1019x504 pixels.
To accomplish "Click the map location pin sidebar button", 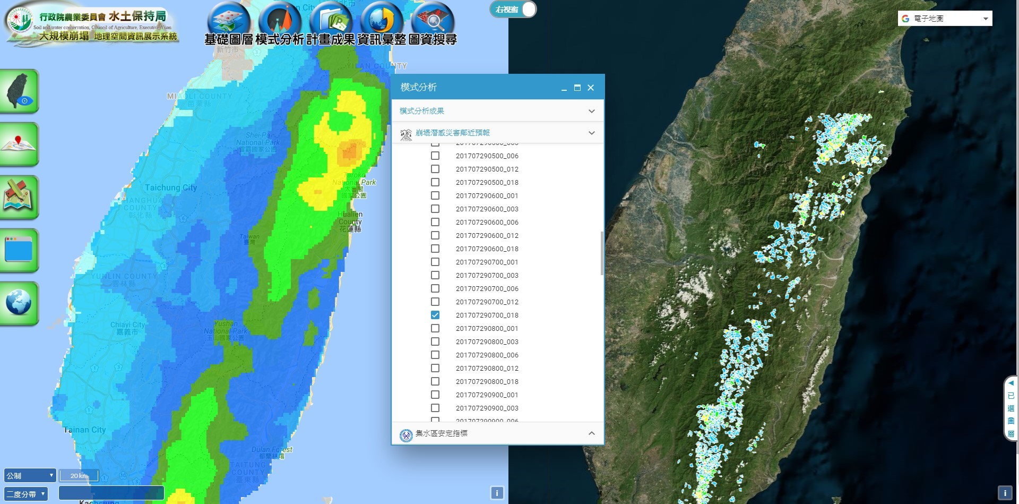I will click(20, 144).
